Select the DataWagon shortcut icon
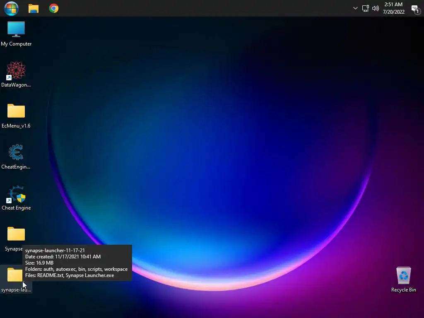 (16, 70)
